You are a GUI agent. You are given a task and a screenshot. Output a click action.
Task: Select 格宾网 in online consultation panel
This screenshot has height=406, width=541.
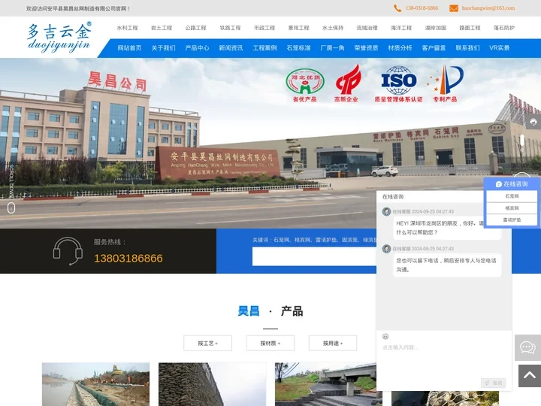512,208
